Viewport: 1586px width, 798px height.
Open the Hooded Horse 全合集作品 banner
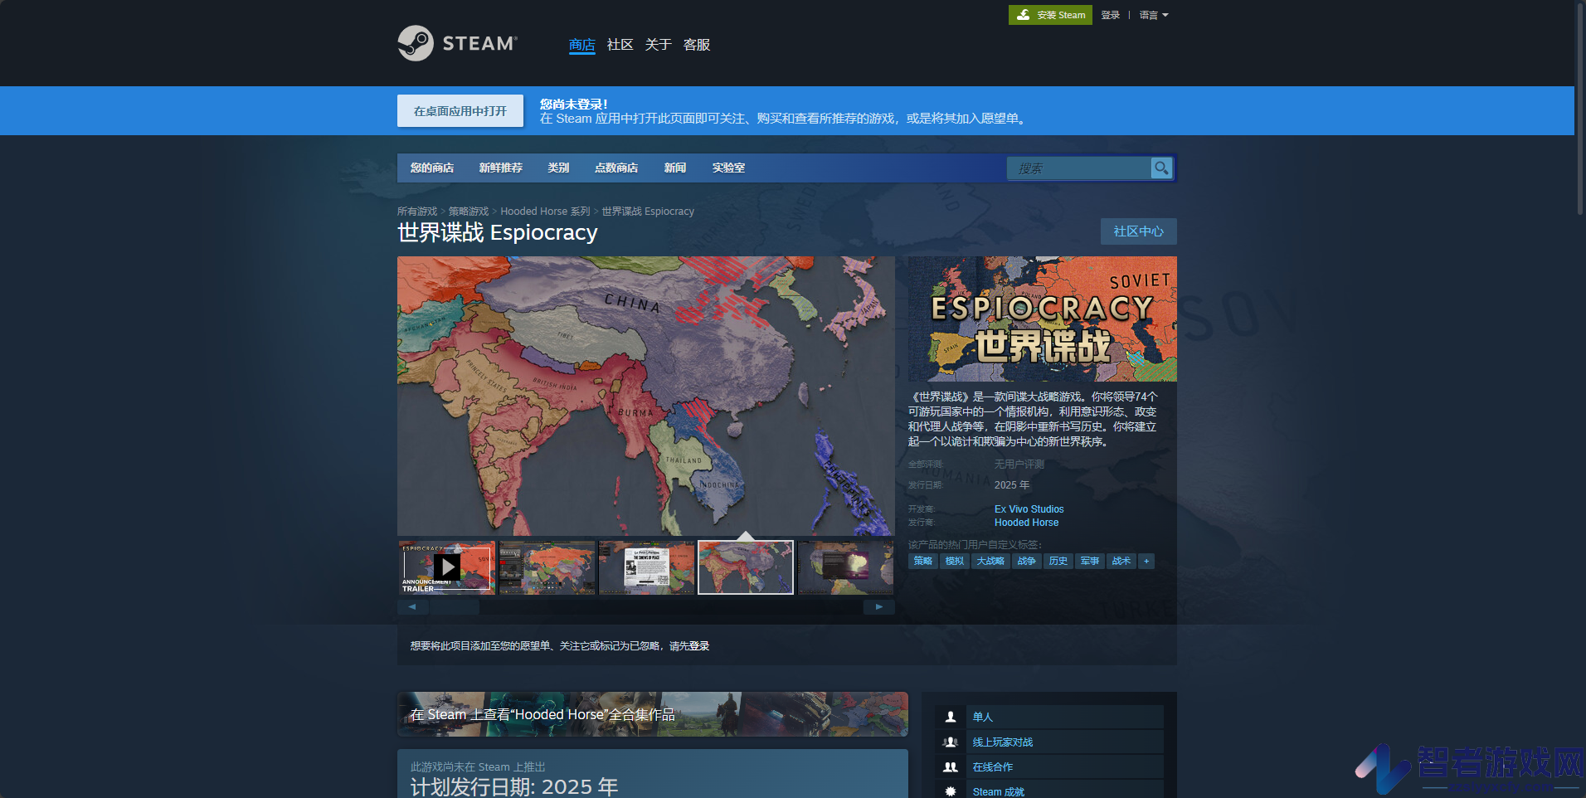[653, 714]
